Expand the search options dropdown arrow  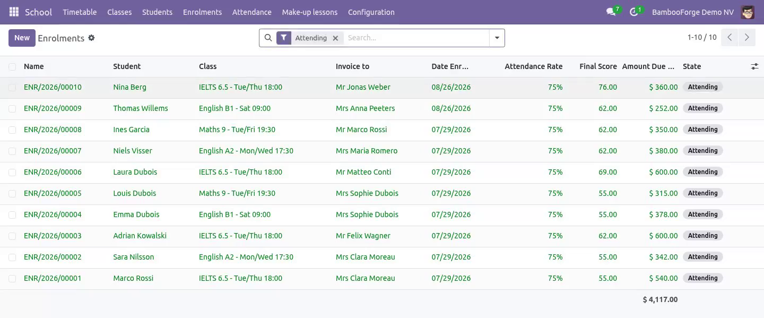coord(497,38)
